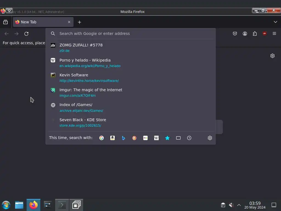Screen dimensions: 281x211
Task: Open the clipboard tray icon
Action: [223, 205]
